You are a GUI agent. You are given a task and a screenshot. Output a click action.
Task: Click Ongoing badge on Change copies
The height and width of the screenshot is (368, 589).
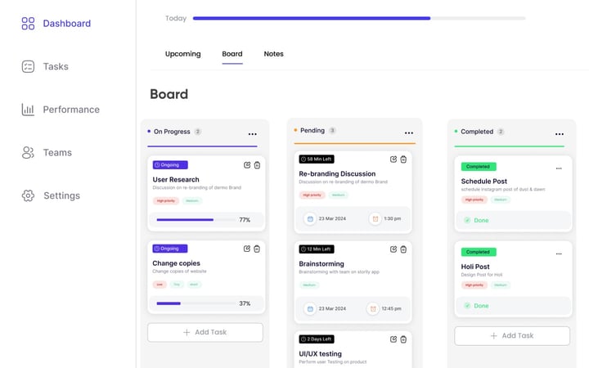(170, 249)
